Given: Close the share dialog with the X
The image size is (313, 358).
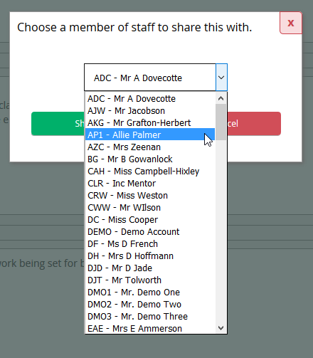Looking at the screenshot, I should pos(291,23).
